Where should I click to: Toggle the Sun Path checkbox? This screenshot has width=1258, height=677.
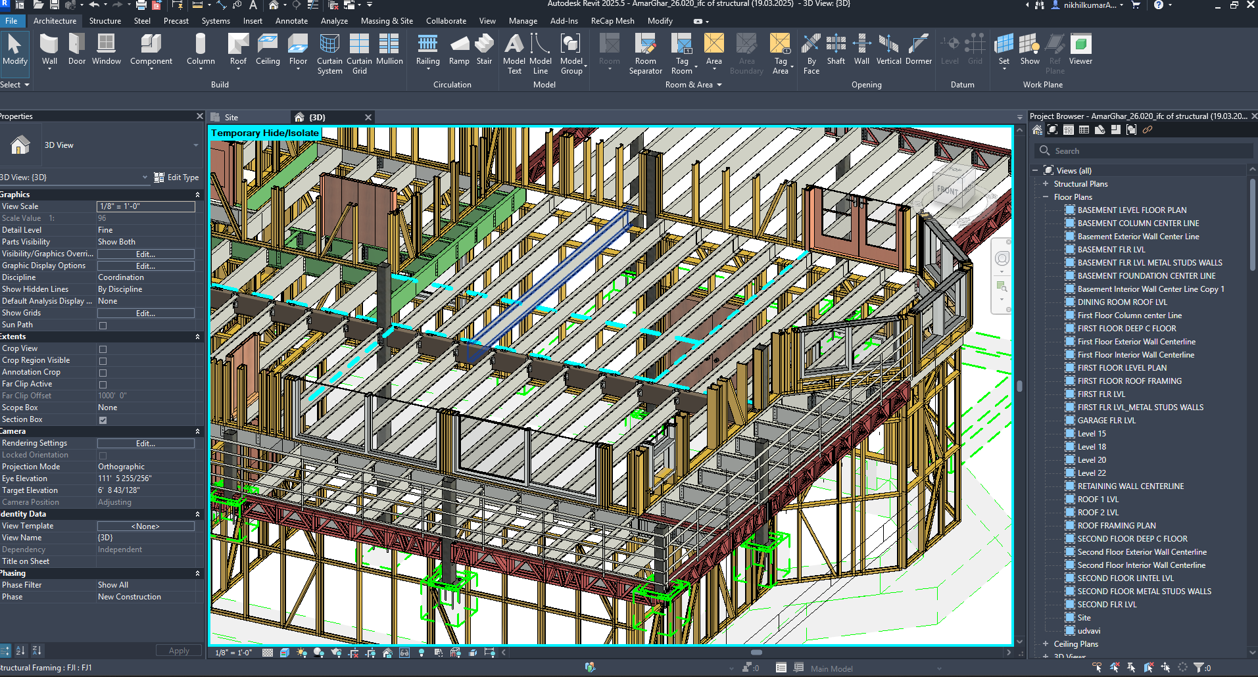(103, 325)
